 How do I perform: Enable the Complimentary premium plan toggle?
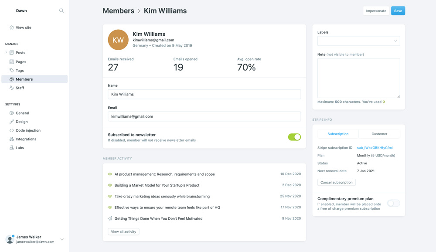click(x=393, y=203)
